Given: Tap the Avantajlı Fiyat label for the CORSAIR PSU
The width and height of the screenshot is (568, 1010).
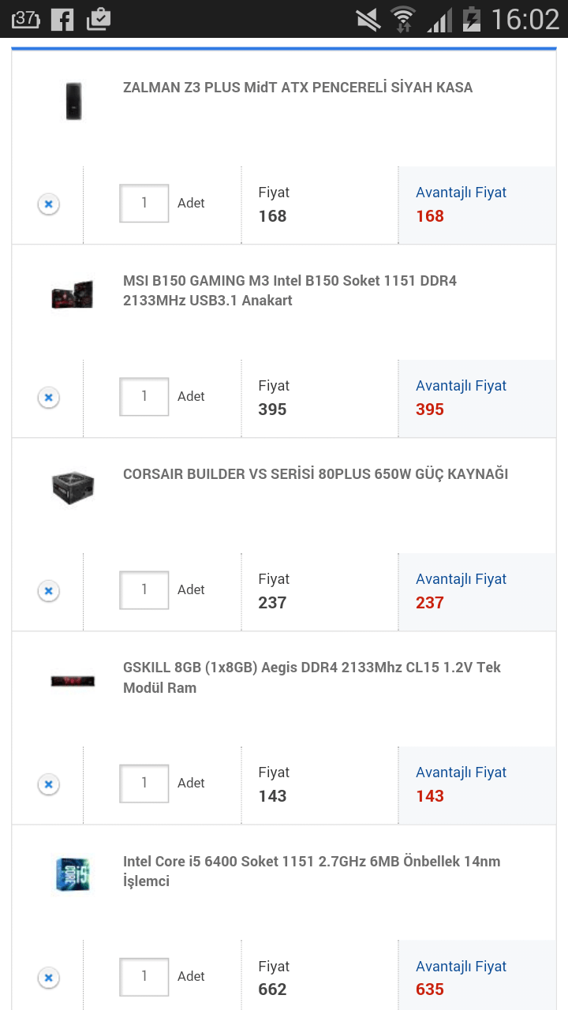Looking at the screenshot, I should 461,578.
